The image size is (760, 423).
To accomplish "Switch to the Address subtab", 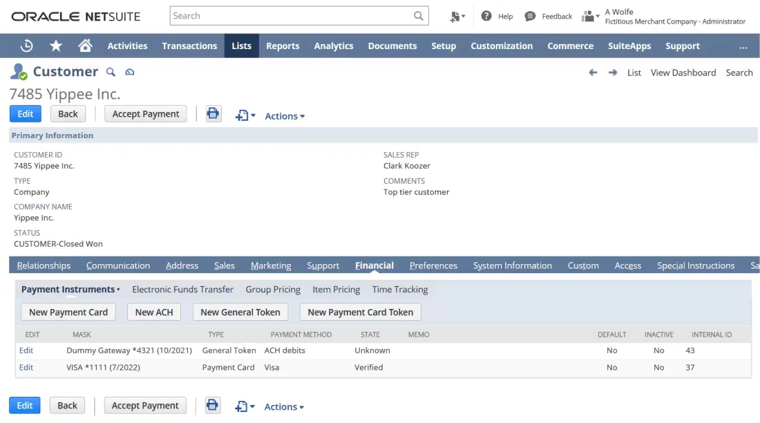I will point(182,265).
